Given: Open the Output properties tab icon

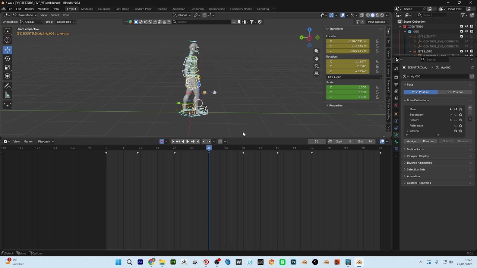Looking at the screenshot, I should tap(396, 84).
